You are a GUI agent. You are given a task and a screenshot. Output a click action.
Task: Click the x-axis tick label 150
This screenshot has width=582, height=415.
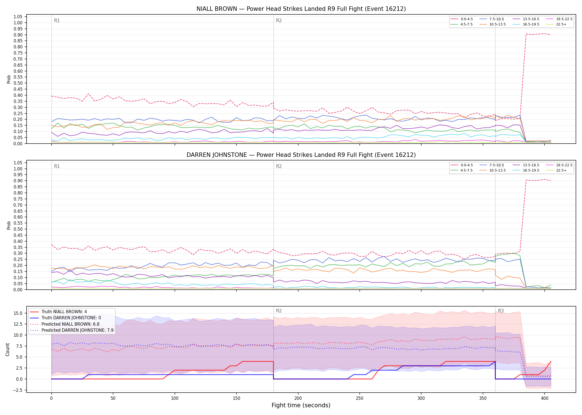point(236,398)
